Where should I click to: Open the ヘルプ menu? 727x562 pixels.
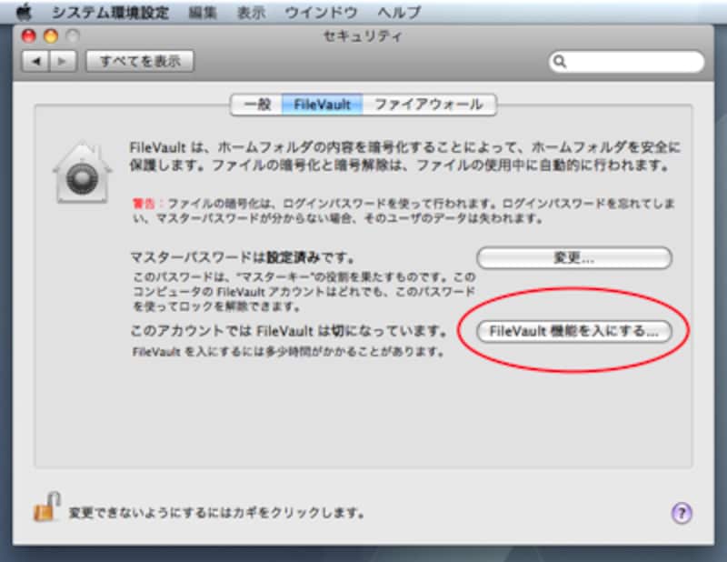(x=399, y=12)
